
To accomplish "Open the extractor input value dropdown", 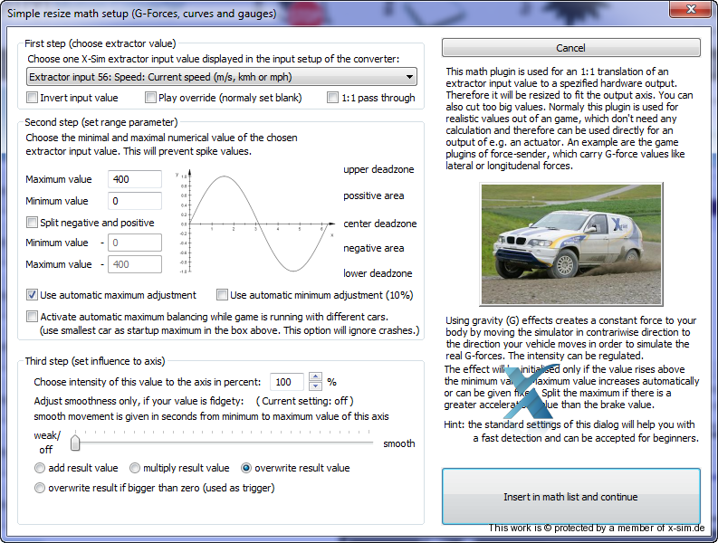I will [221, 77].
